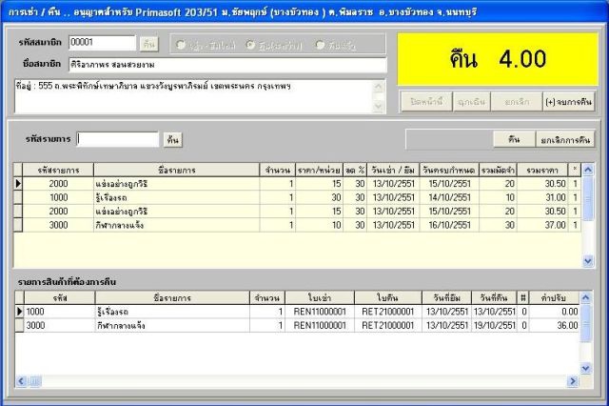Click the yellow คืน 4.00 total display
609x406 pixels.
[x=498, y=58]
